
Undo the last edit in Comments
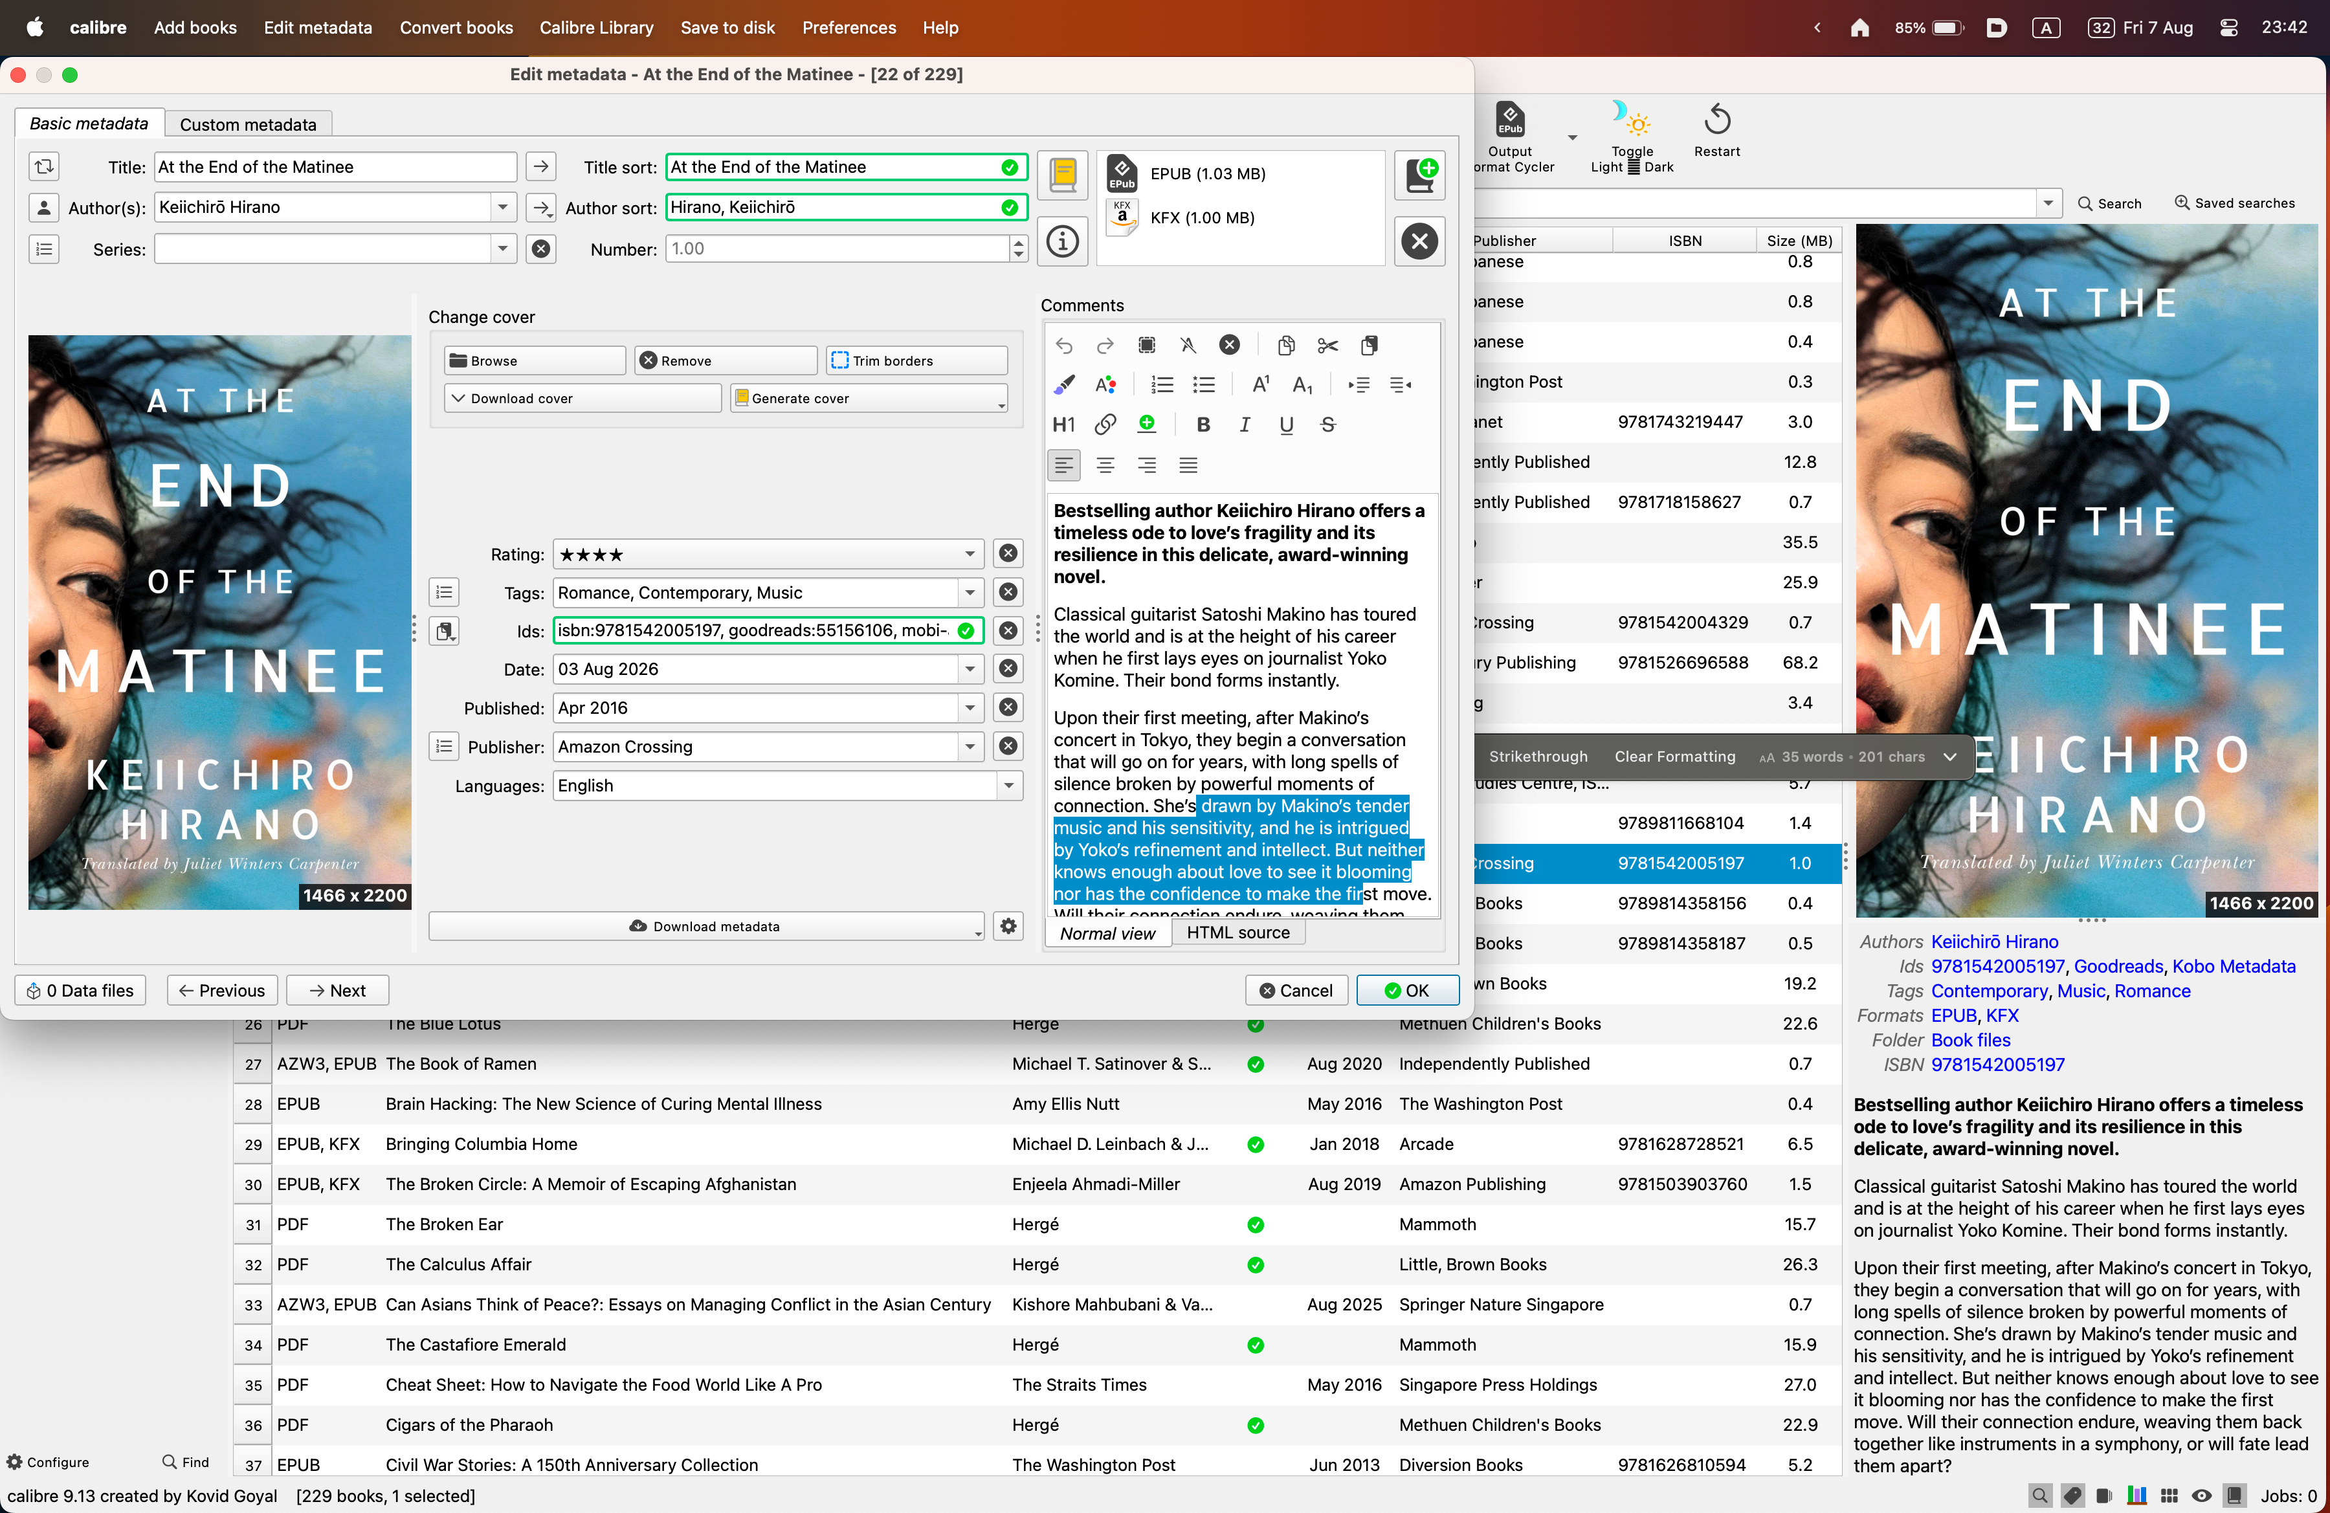pos(1064,344)
